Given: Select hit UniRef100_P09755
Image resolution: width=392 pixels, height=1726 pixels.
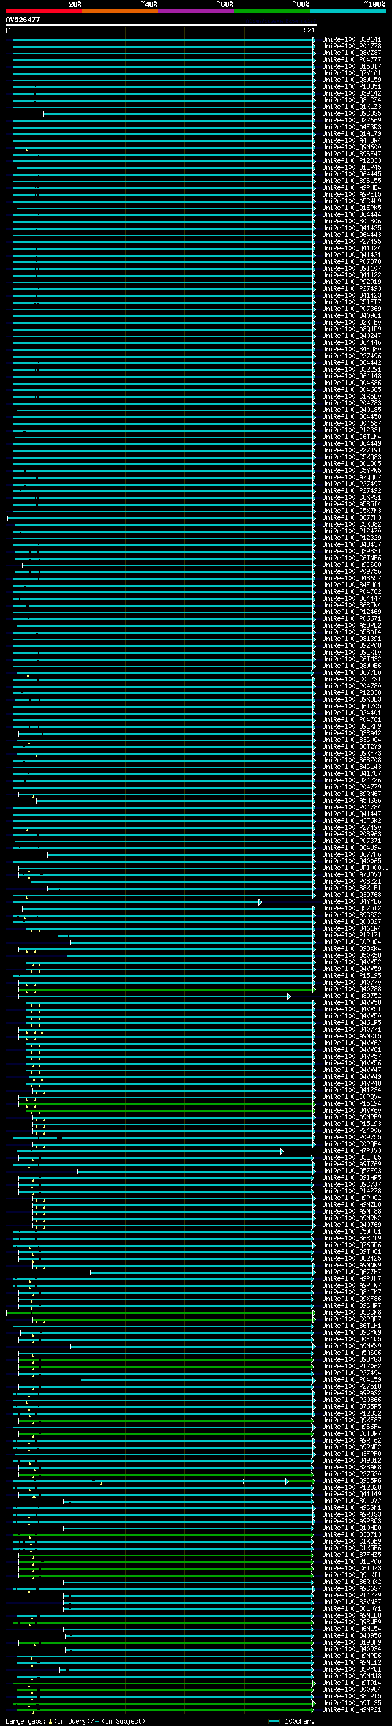Looking at the screenshot, I should click(x=351, y=1137).
